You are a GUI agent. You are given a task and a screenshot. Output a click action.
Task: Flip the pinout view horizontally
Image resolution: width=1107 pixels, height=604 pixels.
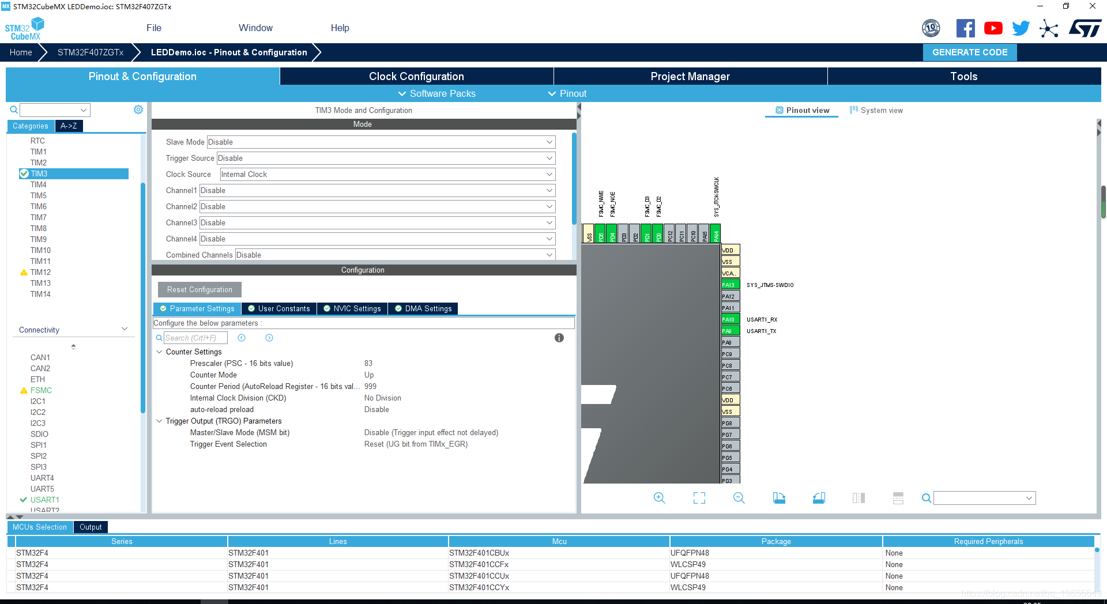[859, 498]
